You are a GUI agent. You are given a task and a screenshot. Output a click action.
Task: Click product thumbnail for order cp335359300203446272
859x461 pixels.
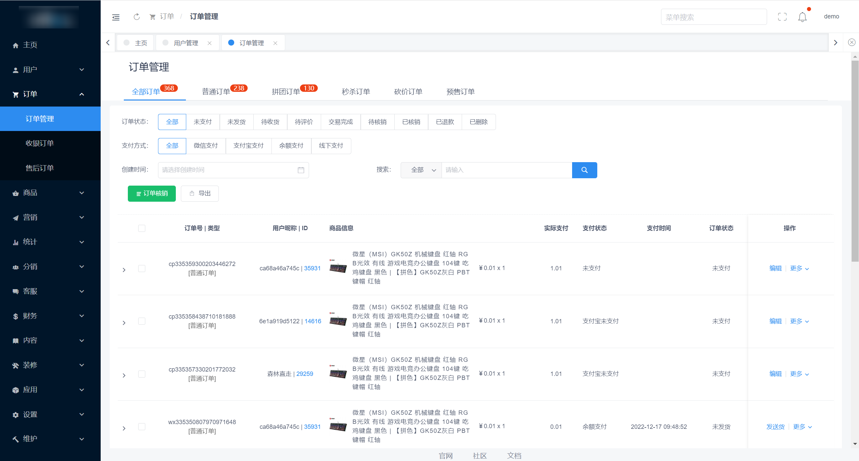pos(338,267)
